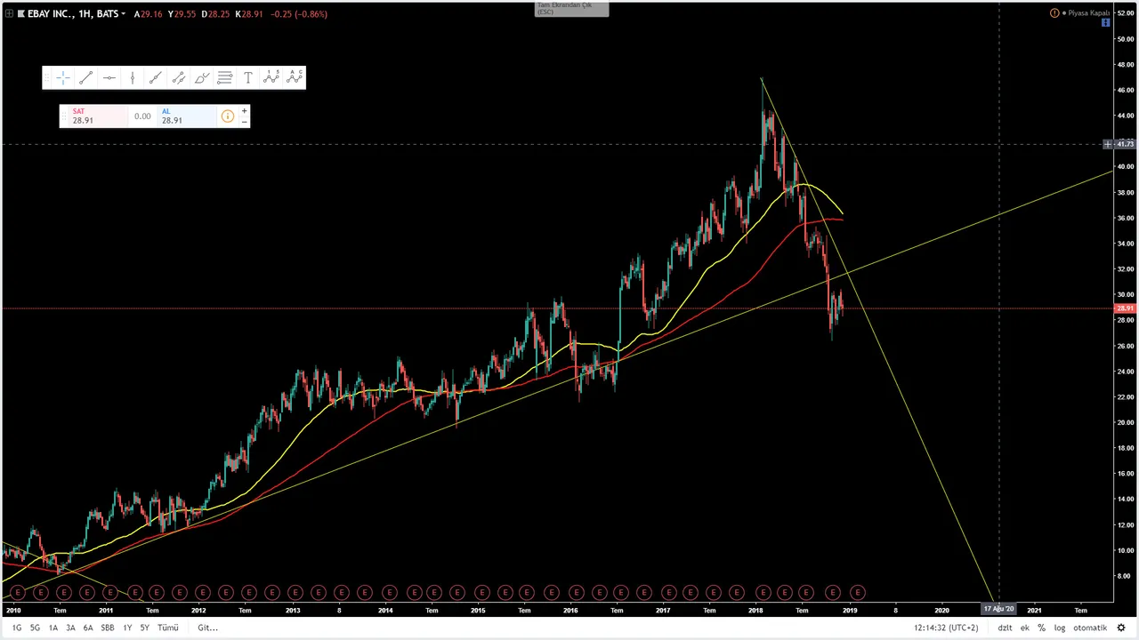Viewport: 1139px width, 640px height.
Task: Select the Elliott correction wave ABC tool
Action: point(295,78)
